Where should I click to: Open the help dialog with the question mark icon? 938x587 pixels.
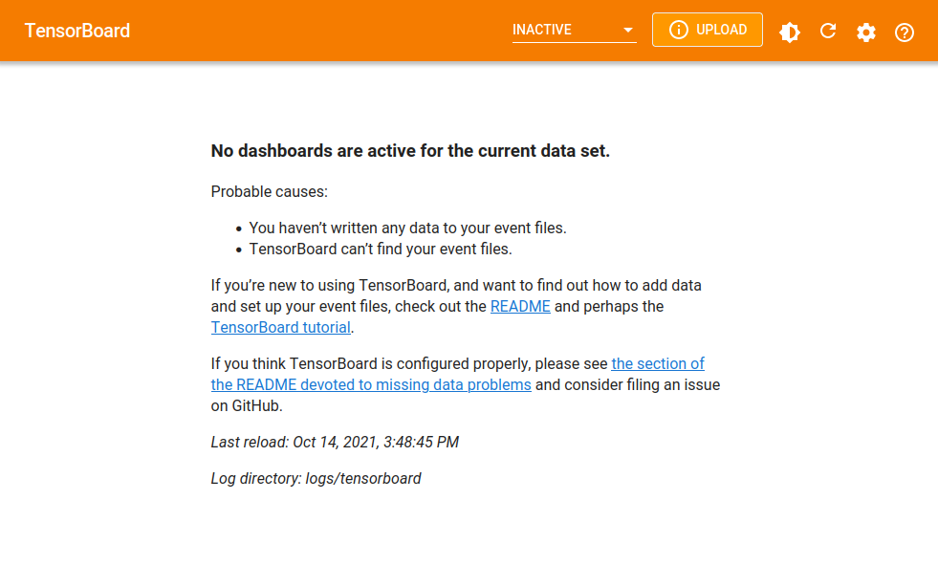click(x=905, y=32)
